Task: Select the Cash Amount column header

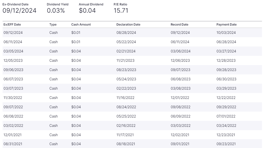Action: click(x=81, y=25)
